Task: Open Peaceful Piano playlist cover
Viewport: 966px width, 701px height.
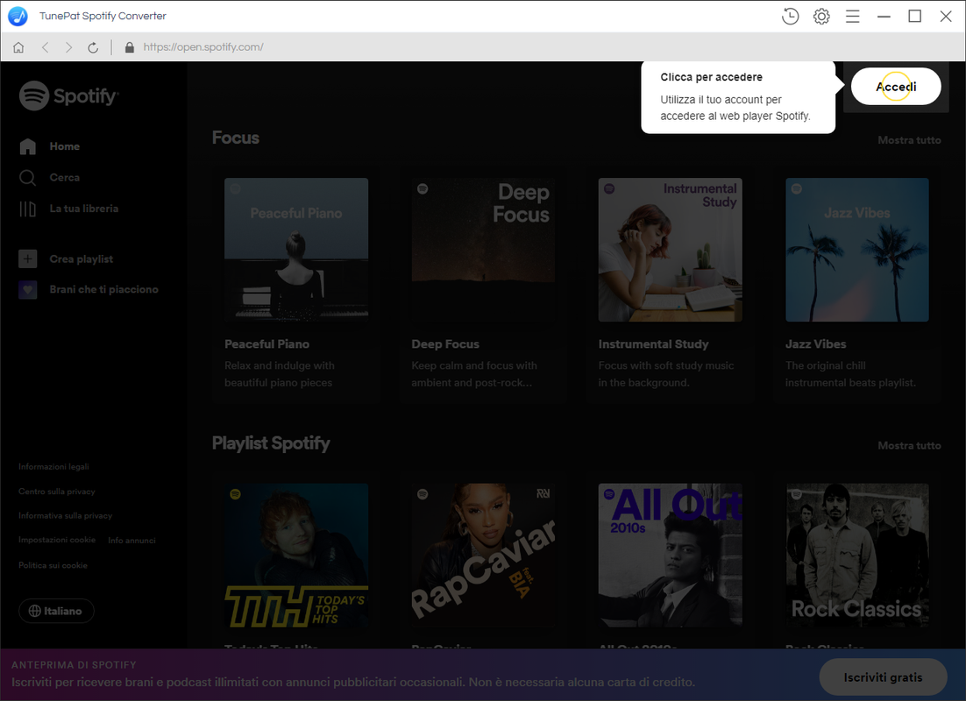Action: point(296,250)
